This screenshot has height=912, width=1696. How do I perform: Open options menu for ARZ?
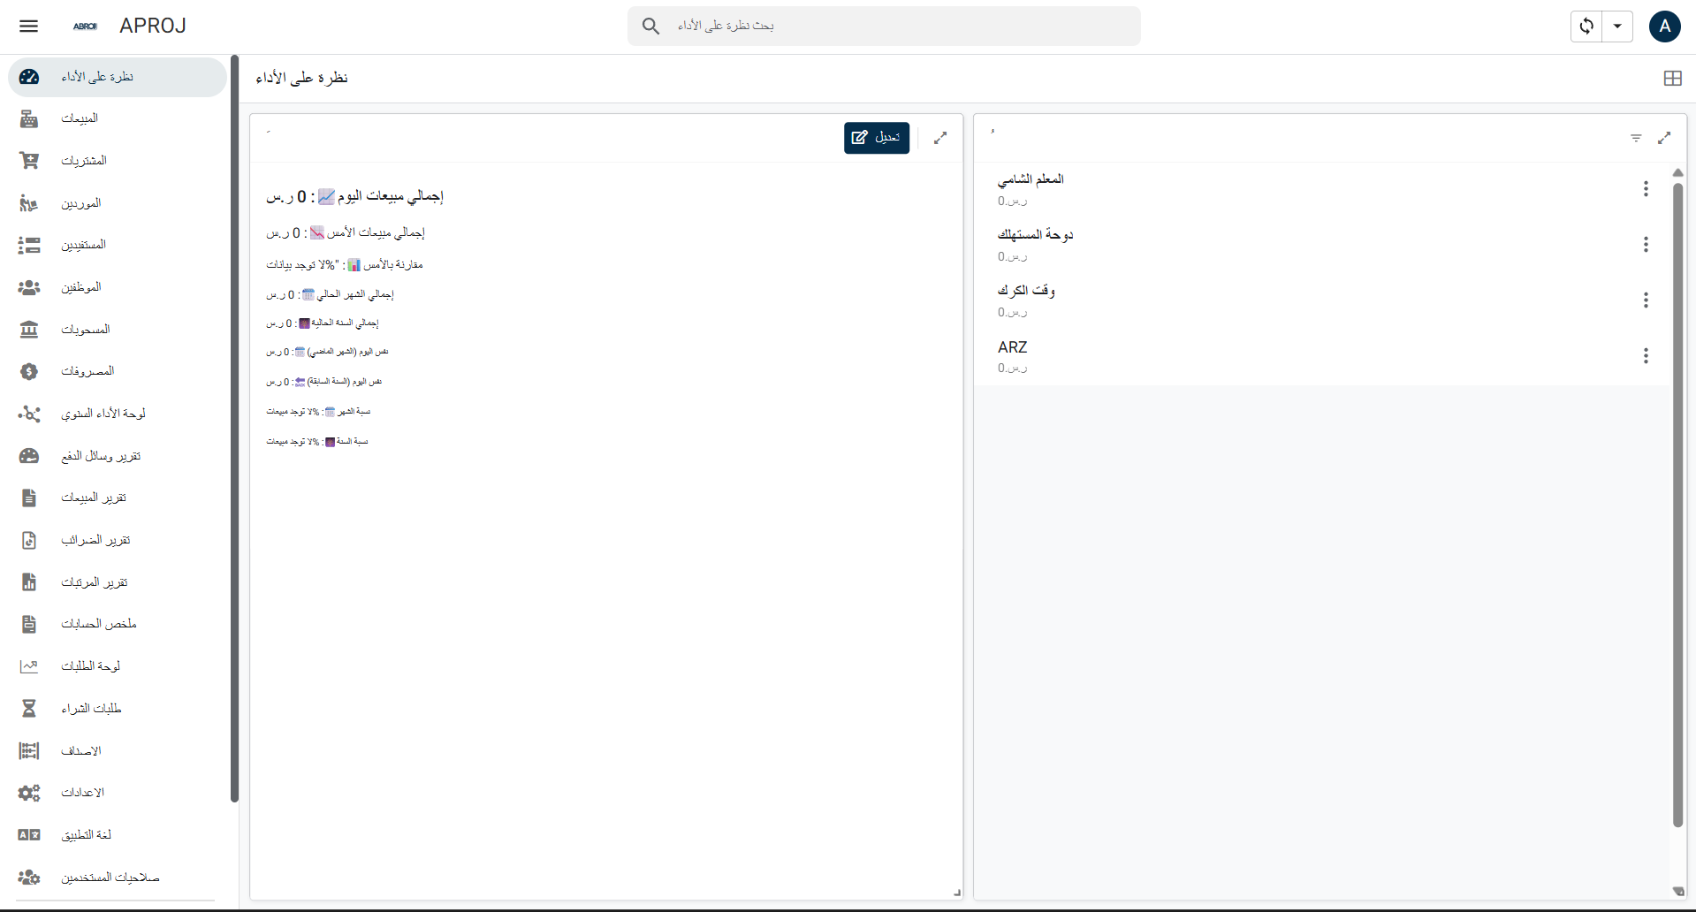click(x=1646, y=355)
